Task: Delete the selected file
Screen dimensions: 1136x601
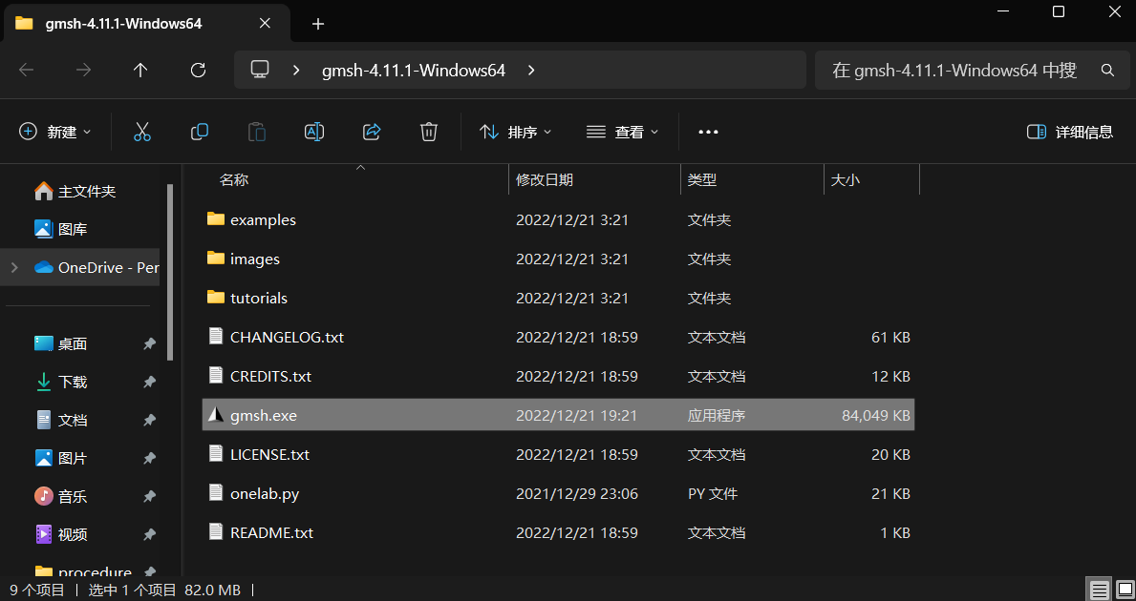Action: coord(428,132)
